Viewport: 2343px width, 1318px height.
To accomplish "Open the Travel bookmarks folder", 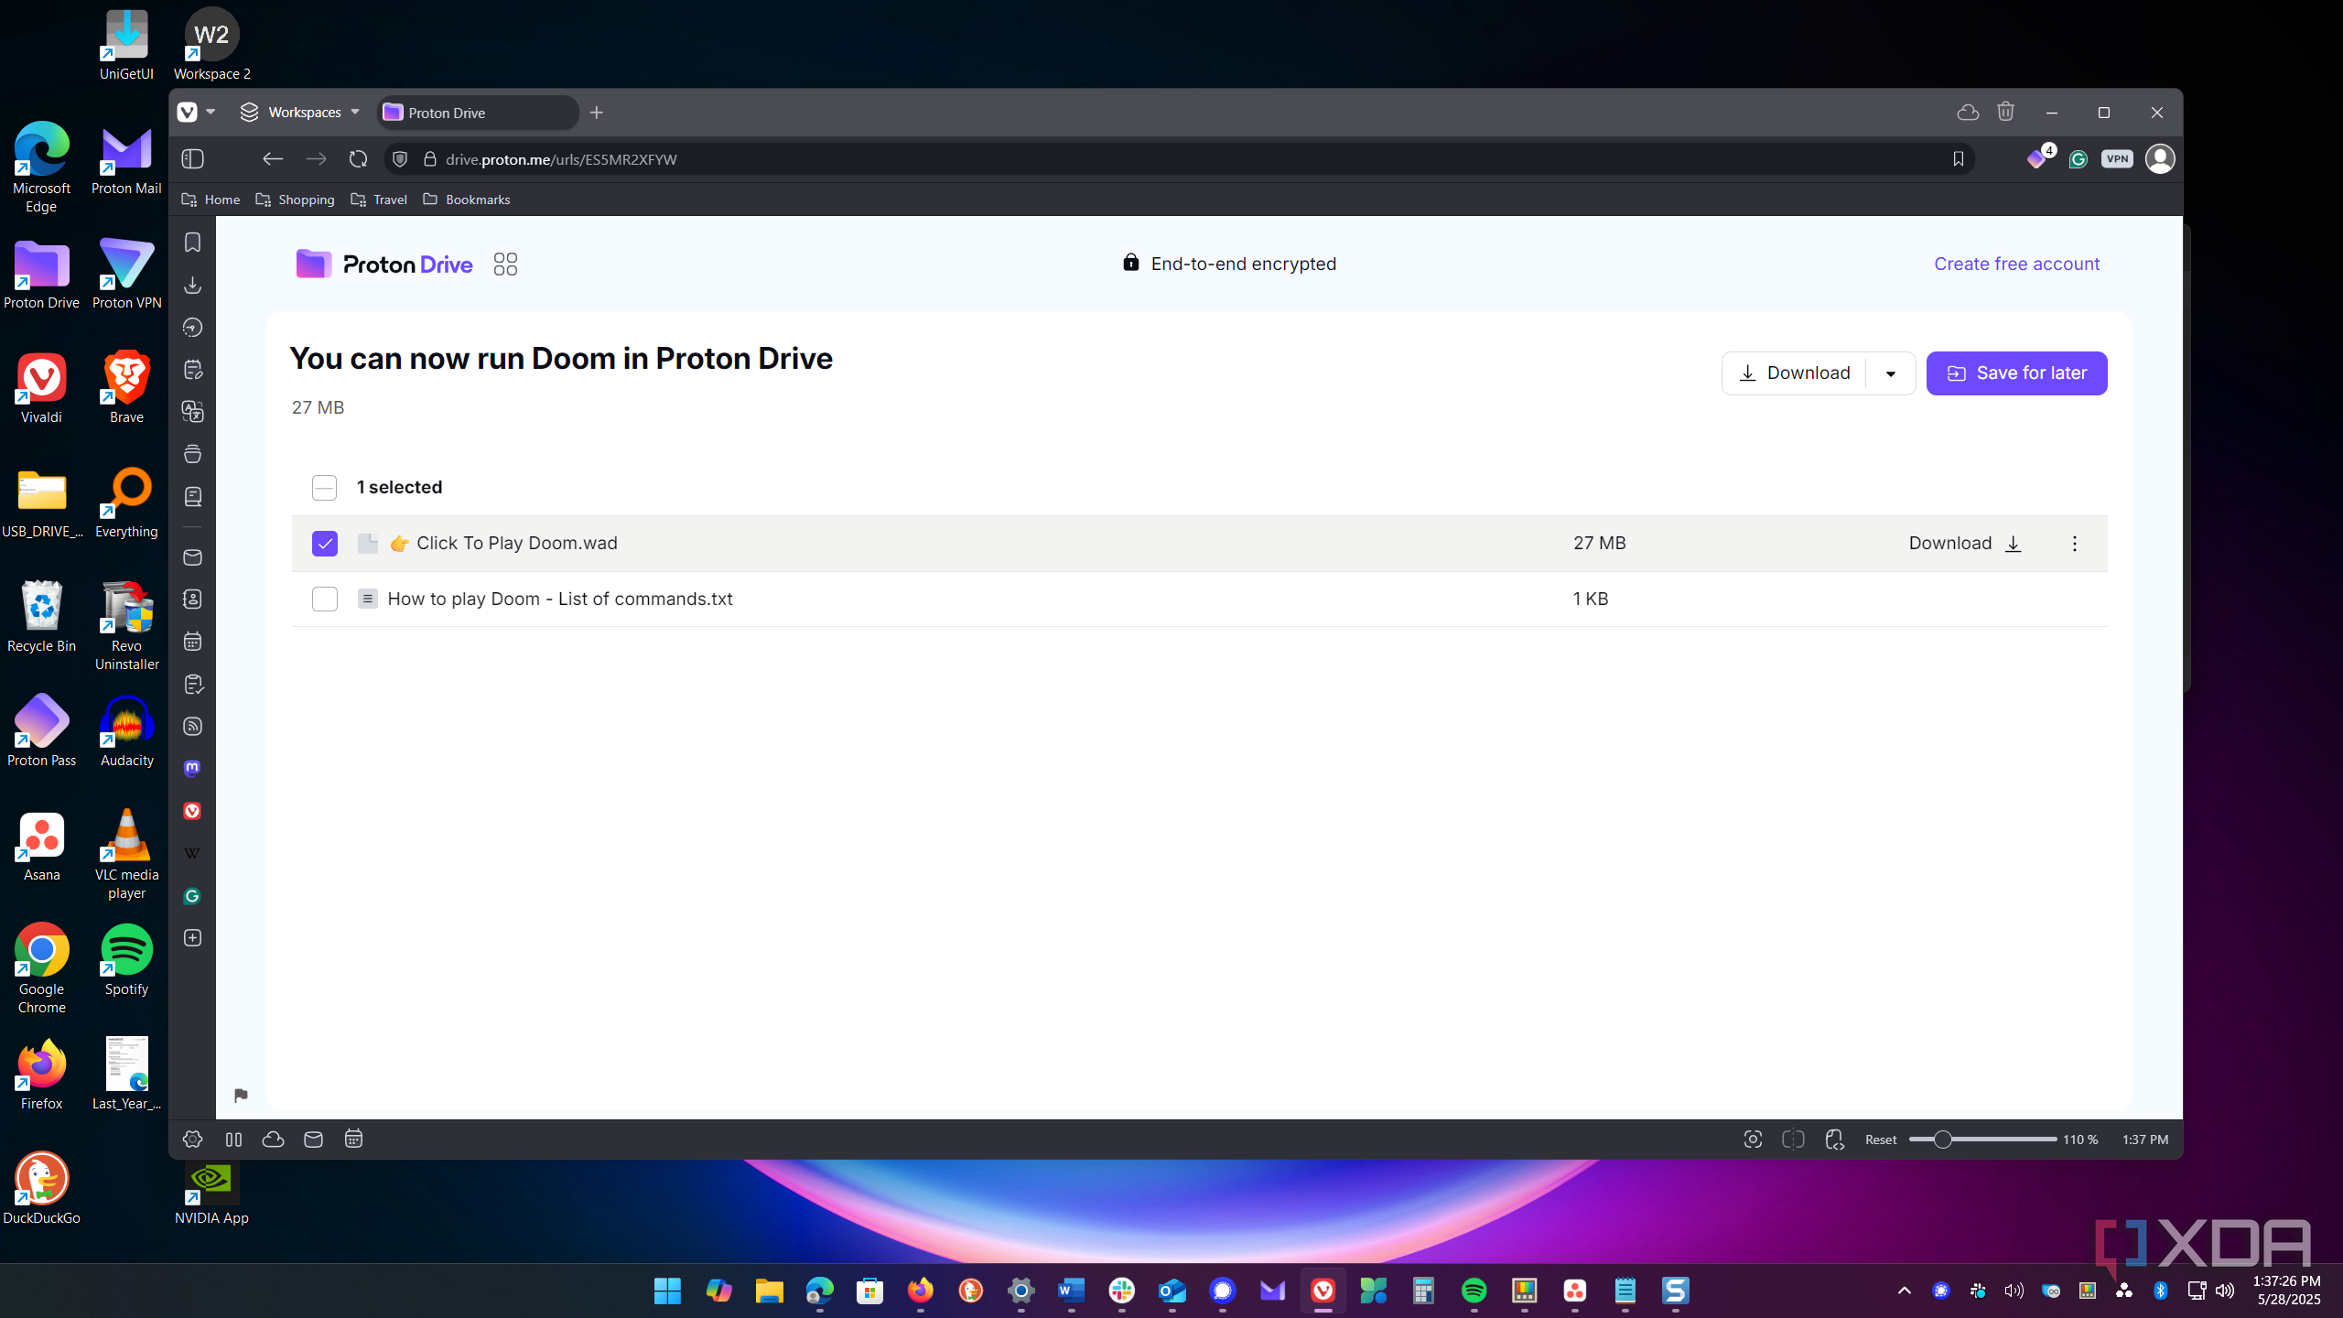I will (379, 200).
